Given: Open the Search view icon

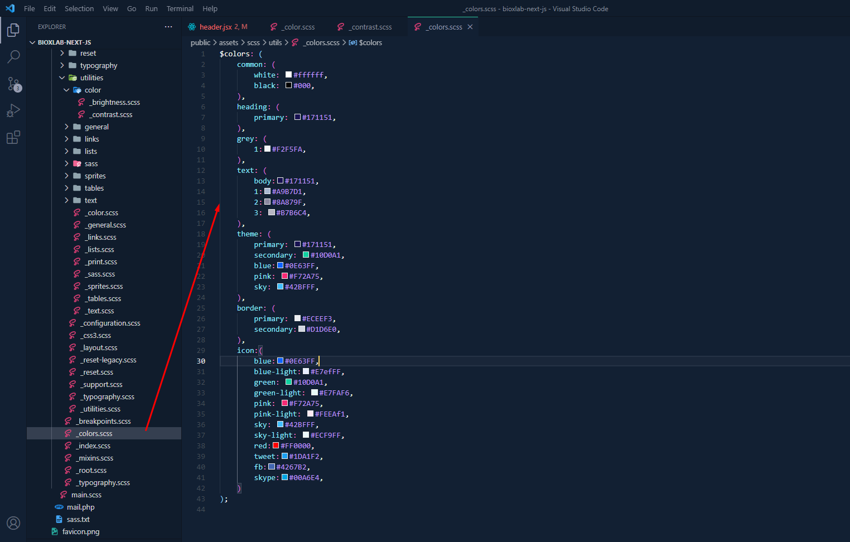Looking at the screenshot, I should pyautogui.click(x=13, y=57).
